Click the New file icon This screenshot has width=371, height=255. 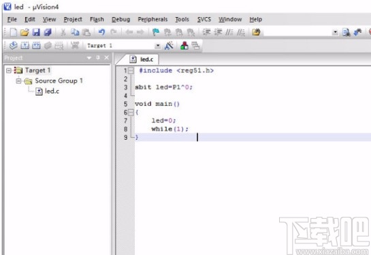pos(13,32)
